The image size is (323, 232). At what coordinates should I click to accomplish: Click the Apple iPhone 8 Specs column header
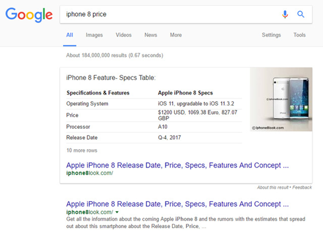point(185,93)
